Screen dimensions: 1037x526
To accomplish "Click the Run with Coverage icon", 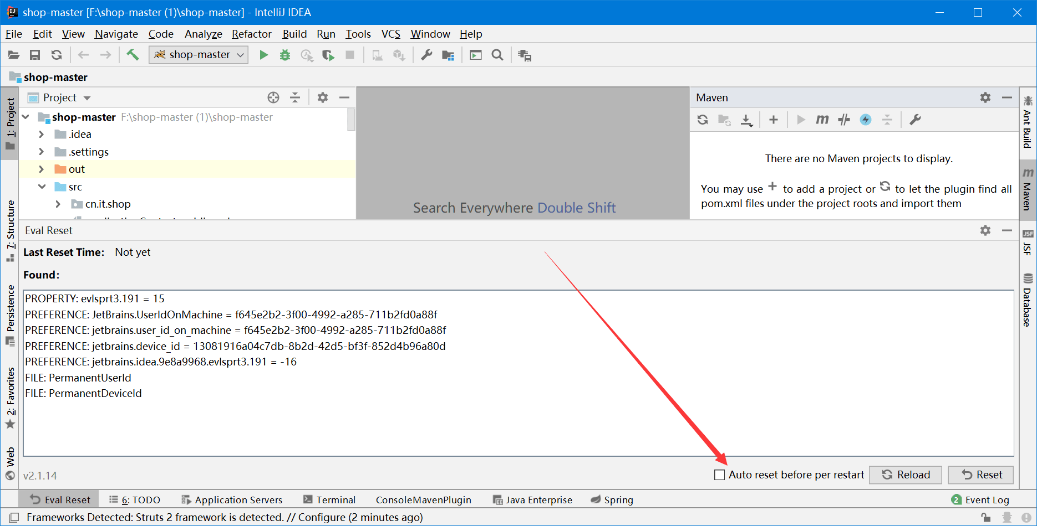I will point(328,55).
